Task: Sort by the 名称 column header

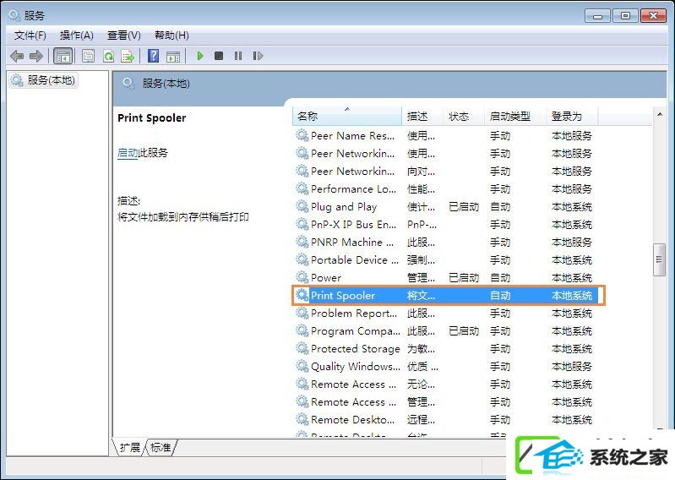Action: tap(347, 117)
